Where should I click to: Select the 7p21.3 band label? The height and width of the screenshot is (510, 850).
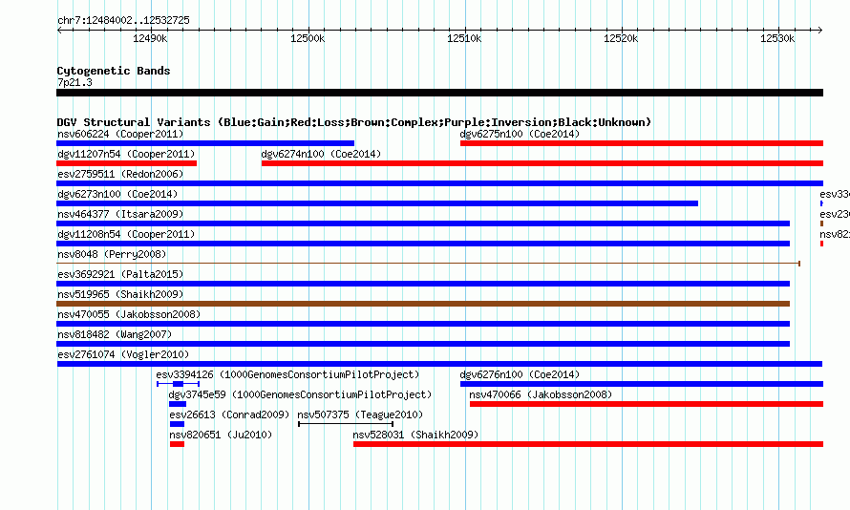(x=74, y=82)
